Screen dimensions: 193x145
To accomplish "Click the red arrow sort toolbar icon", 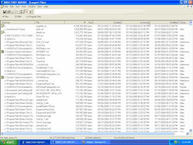I will [26, 12].
